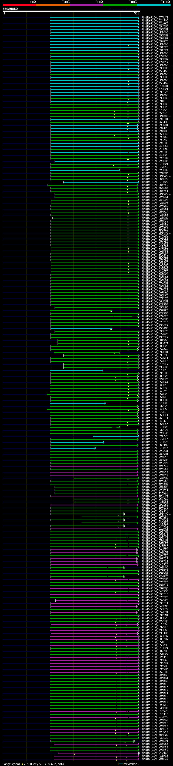The height and width of the screenshot is (766, 173).
Task: Click the short cyan bar for UniRef100_A5BAN8
Action: click(x=81, y=329)
